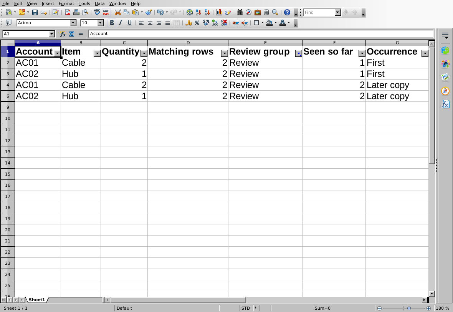Insert a chart using the chart icon

pos(219,12)
